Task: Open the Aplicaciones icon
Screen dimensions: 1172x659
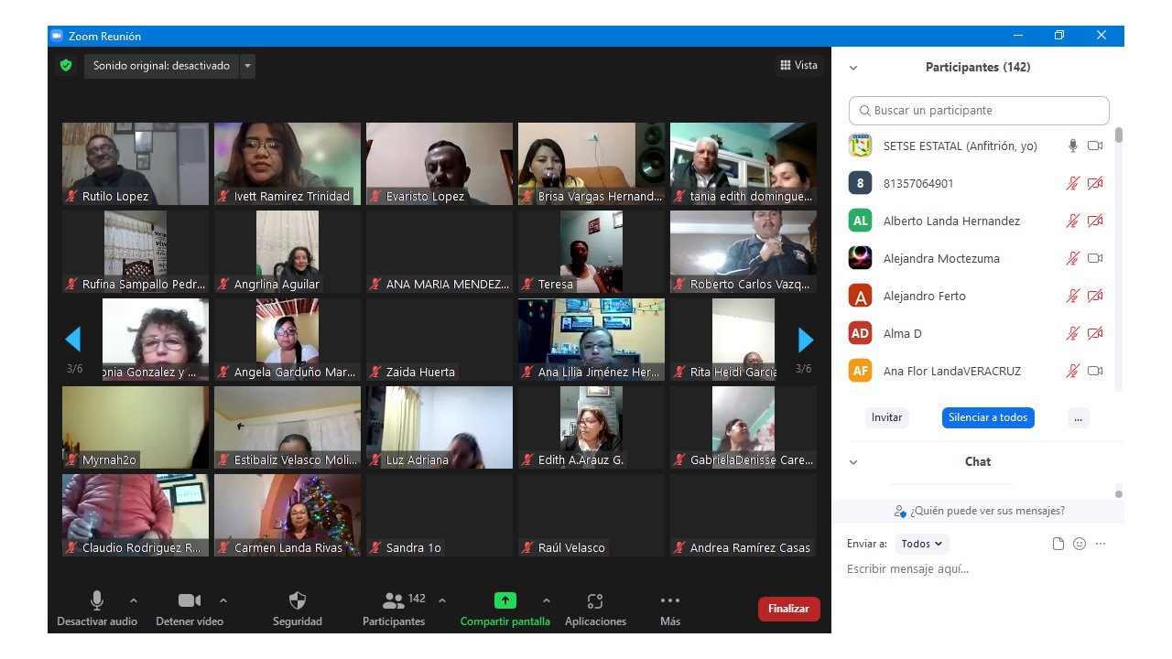Action: pos(595,600)
